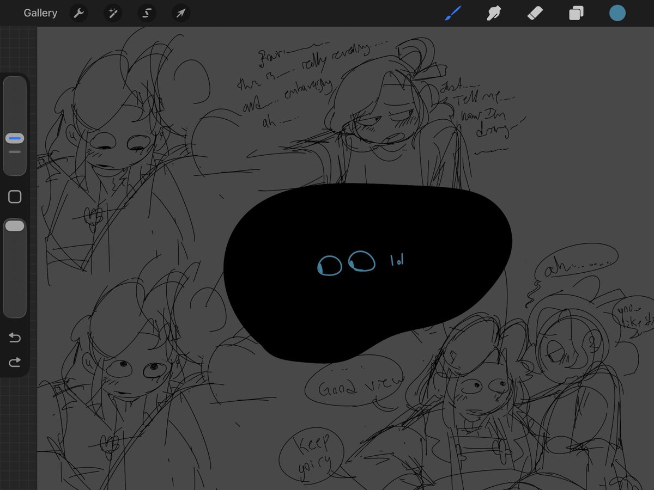This screenshot has height=490, width=654.
Task: Select the Smudge tool
Action: click(x=494, y=13)
